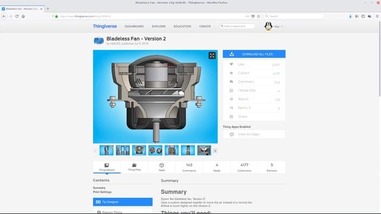
Task: Select the fourth parts thumbnail
Action: tap(155, 150)
